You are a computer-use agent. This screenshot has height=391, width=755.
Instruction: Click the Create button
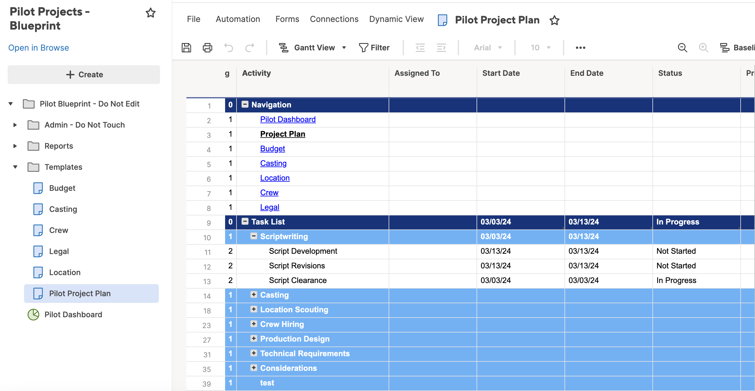pyautogui.click(x=84, y=75)
